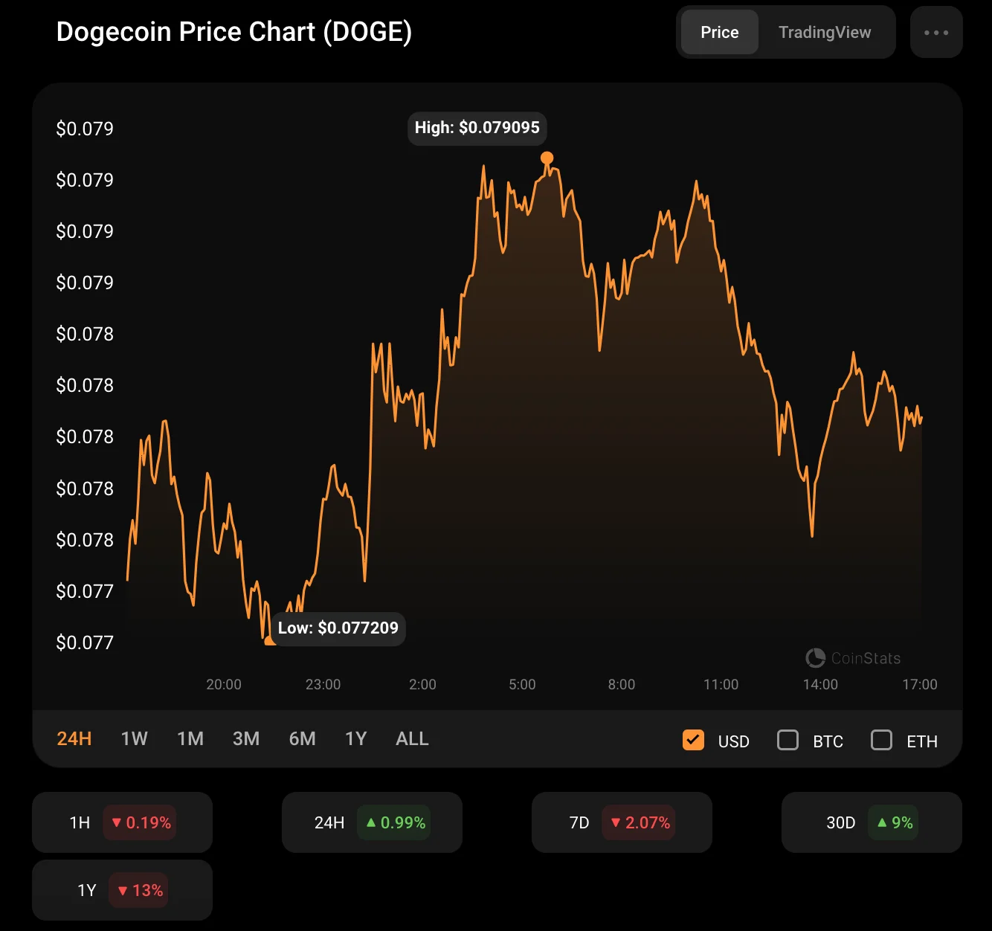Open the three-dots more options menu
992x931 pixels.
pyautogui.click(x=935, y=33)
